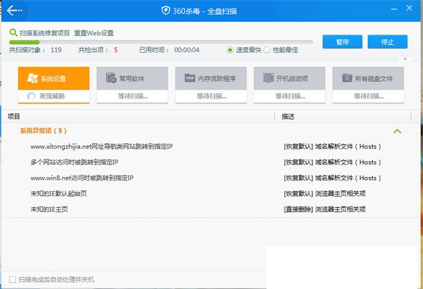Viewport: 423px width, 289px height.
Task: Click the green magnifier scan icon
Action: click(x=13, y=32)
